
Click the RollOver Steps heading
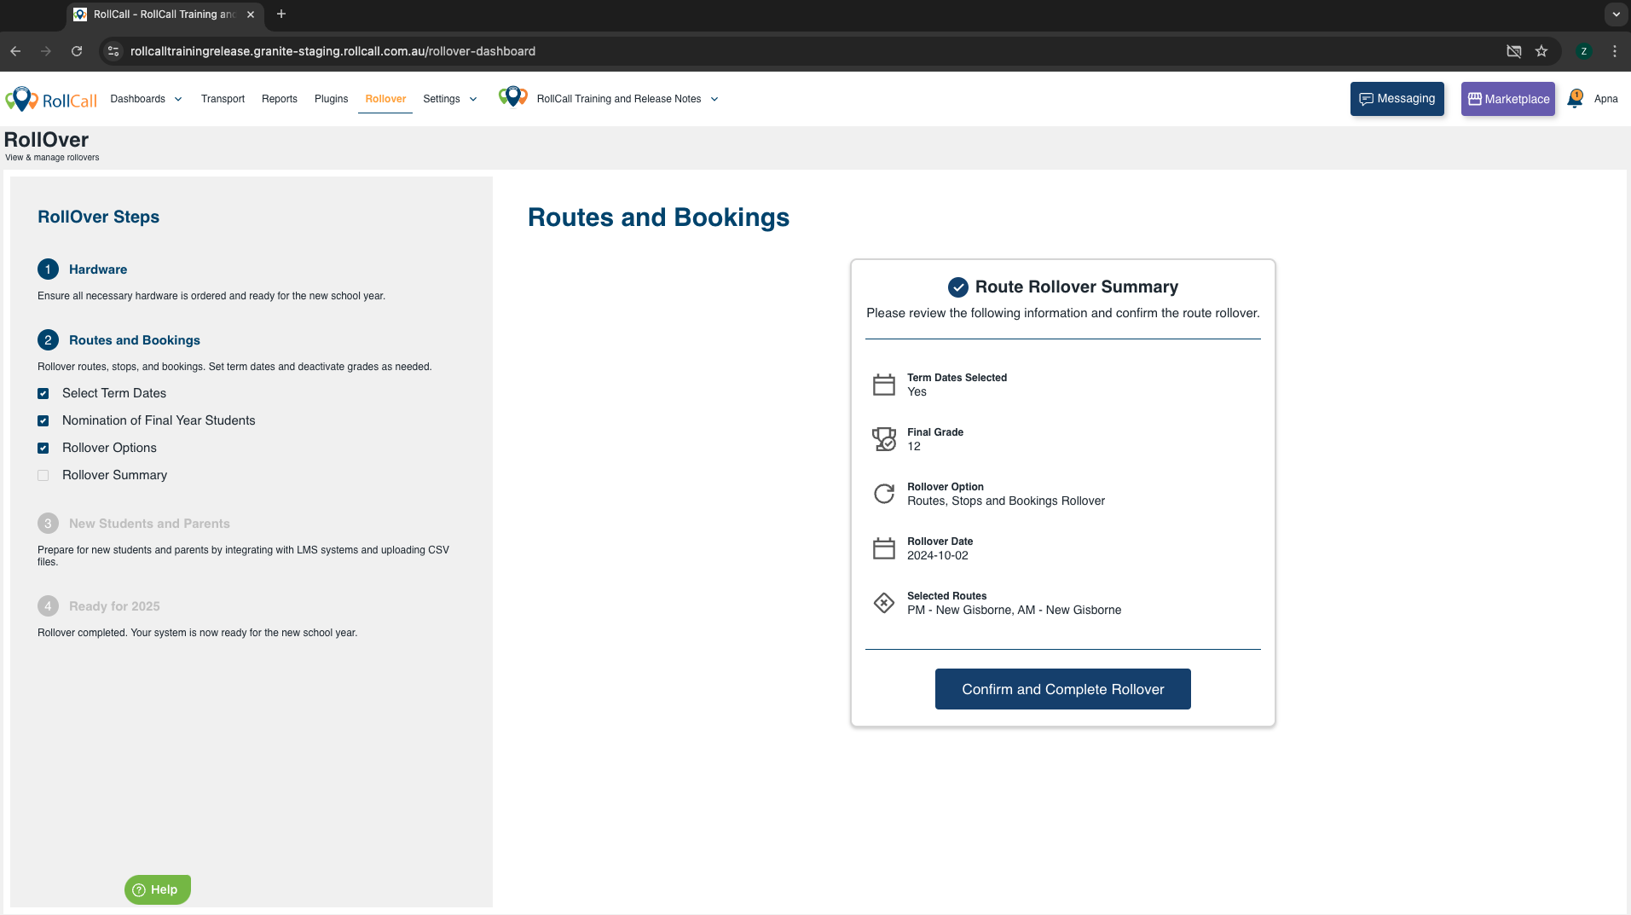[98, 217]
